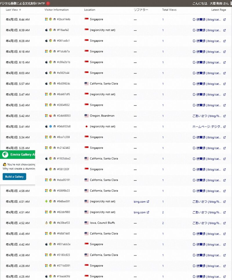Click the Android icon in #948ee591 row

pyautogui.click(x=46, y=201)
